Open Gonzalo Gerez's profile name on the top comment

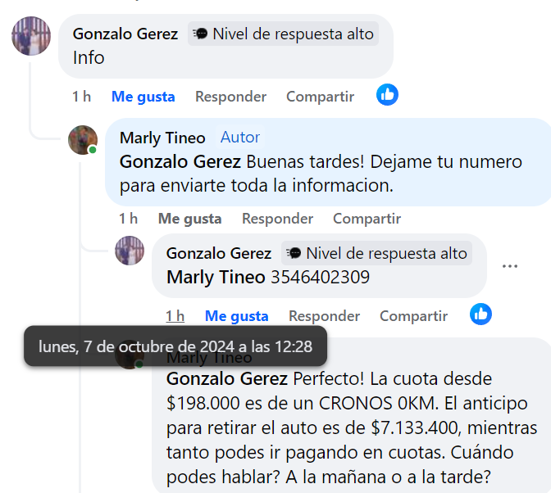click(125, 34)
